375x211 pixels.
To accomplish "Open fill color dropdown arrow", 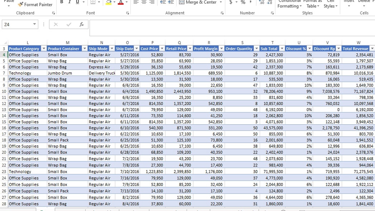I will point(114,2).
